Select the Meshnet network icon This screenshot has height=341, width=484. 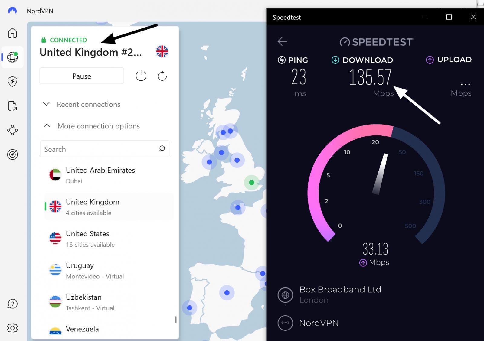tap(12, 130)
